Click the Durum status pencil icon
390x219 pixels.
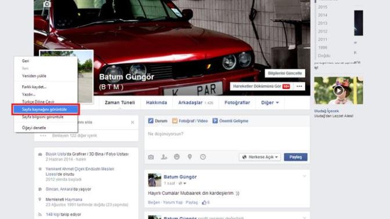151,121
